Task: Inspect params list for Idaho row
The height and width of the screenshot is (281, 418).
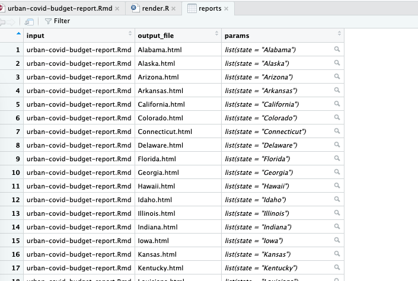Action: 337,199
